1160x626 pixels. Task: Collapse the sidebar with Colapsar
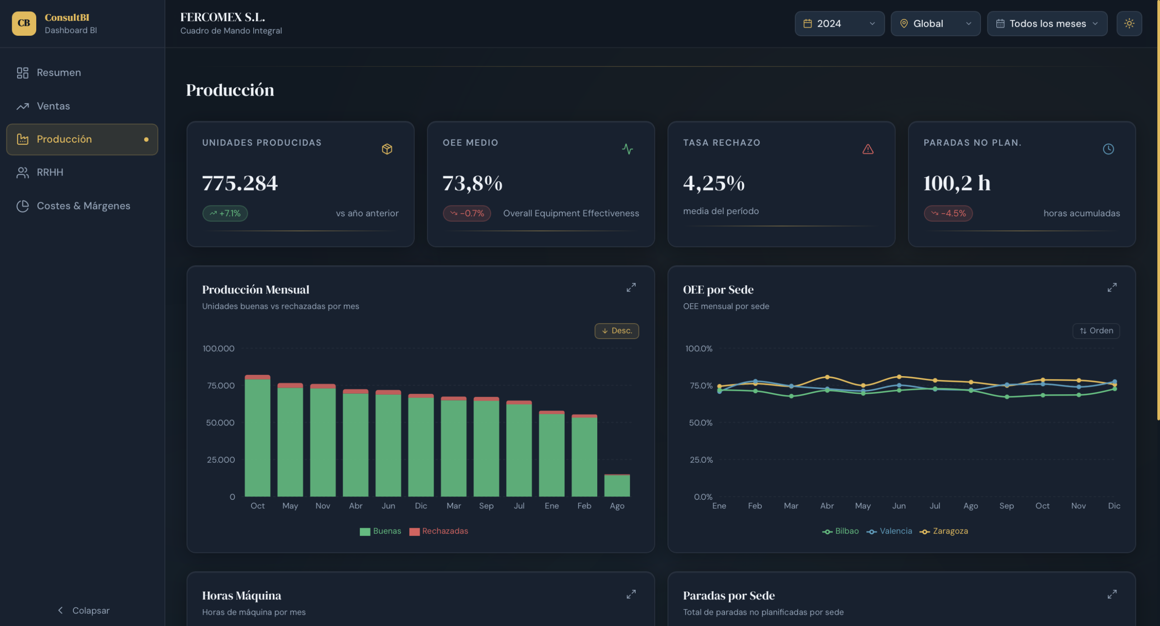pyautogui.click(x=84, y=610)
